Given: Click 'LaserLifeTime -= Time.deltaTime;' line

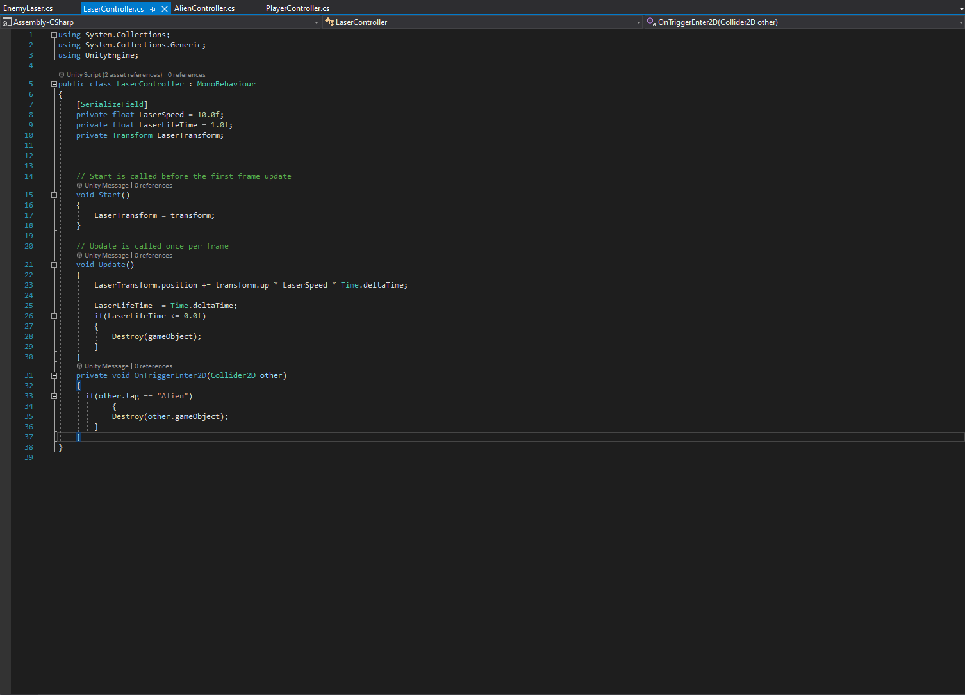Looking at the screenshot, I should coord(166,306).
